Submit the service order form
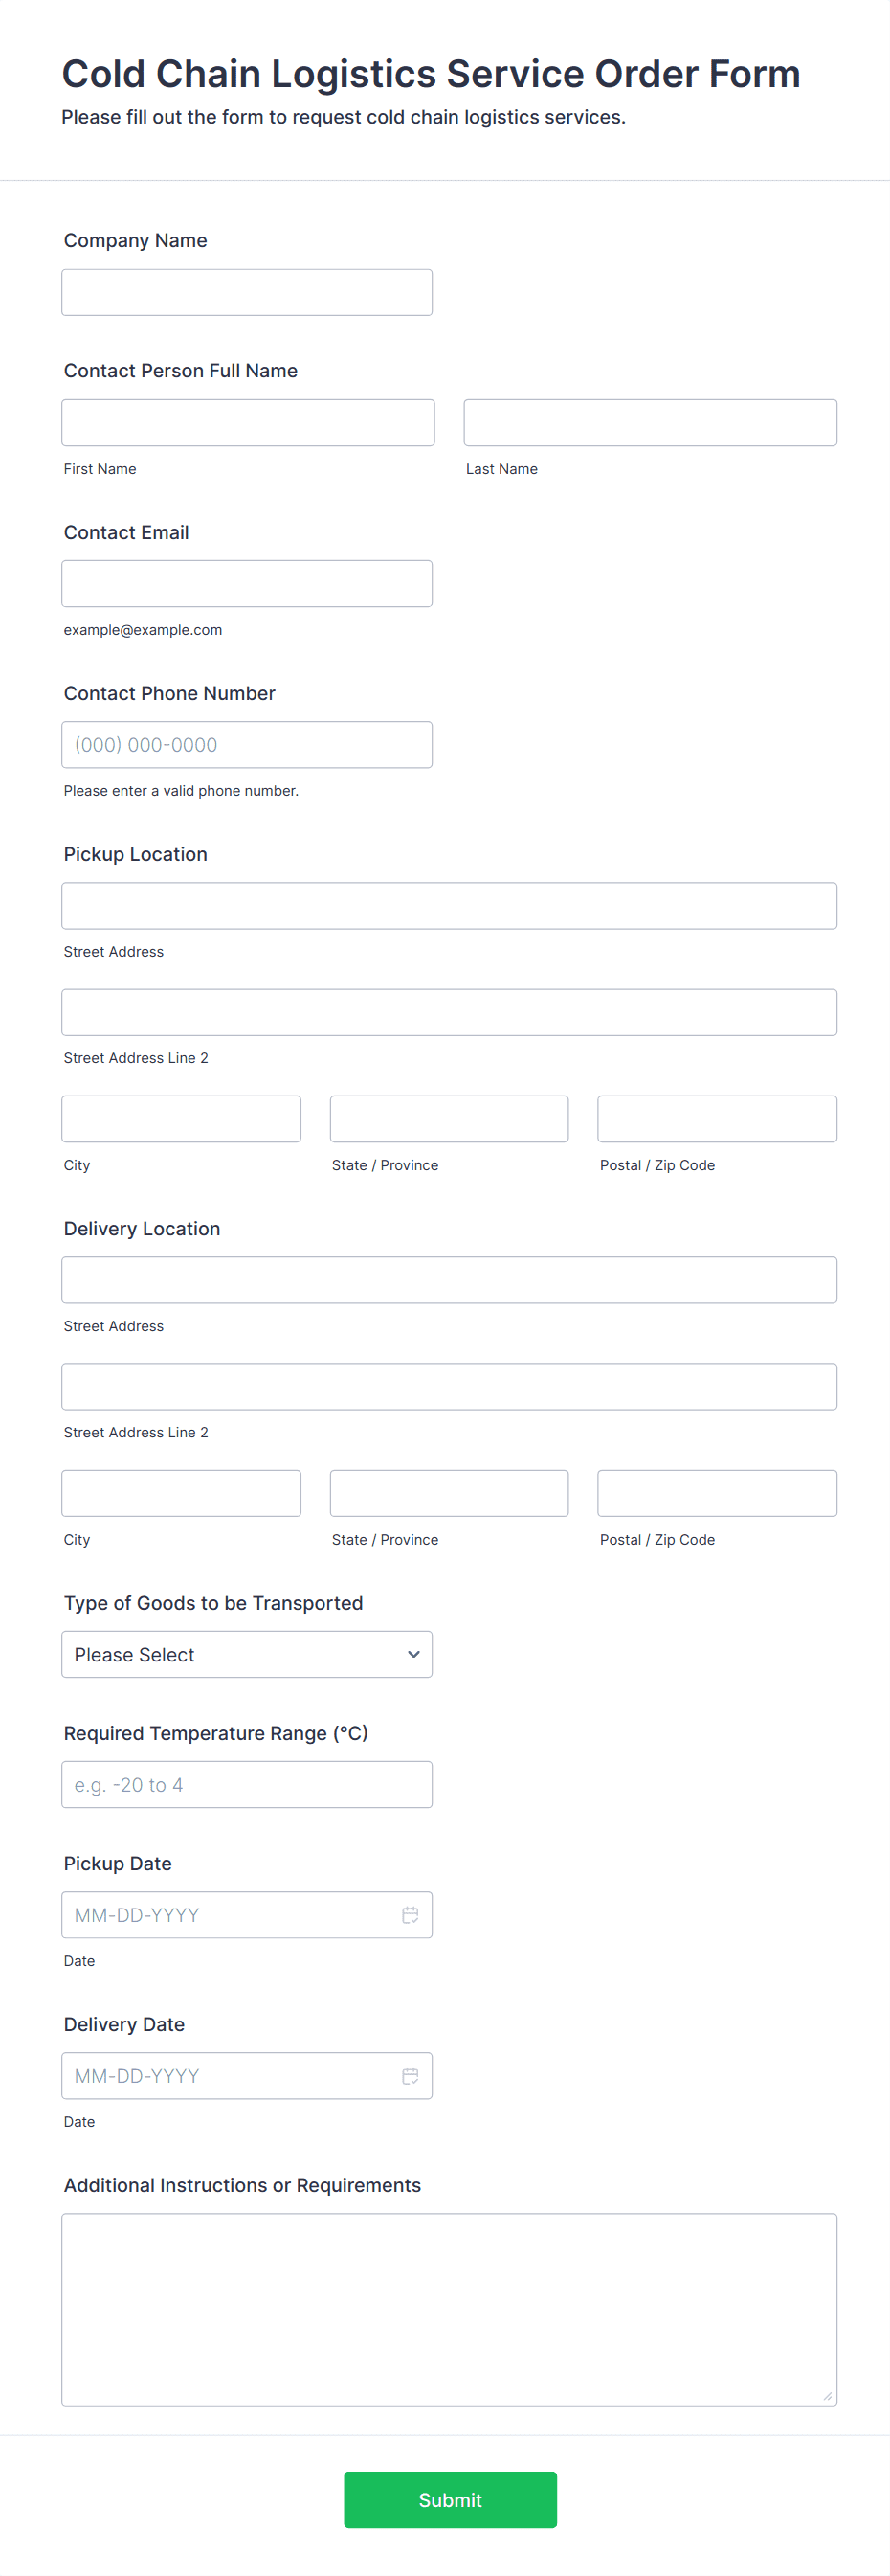 coord(450,2499)
